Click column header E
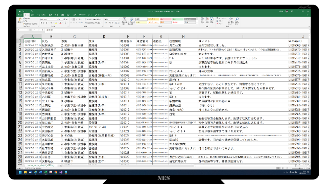327x184 pixels. 128,36
